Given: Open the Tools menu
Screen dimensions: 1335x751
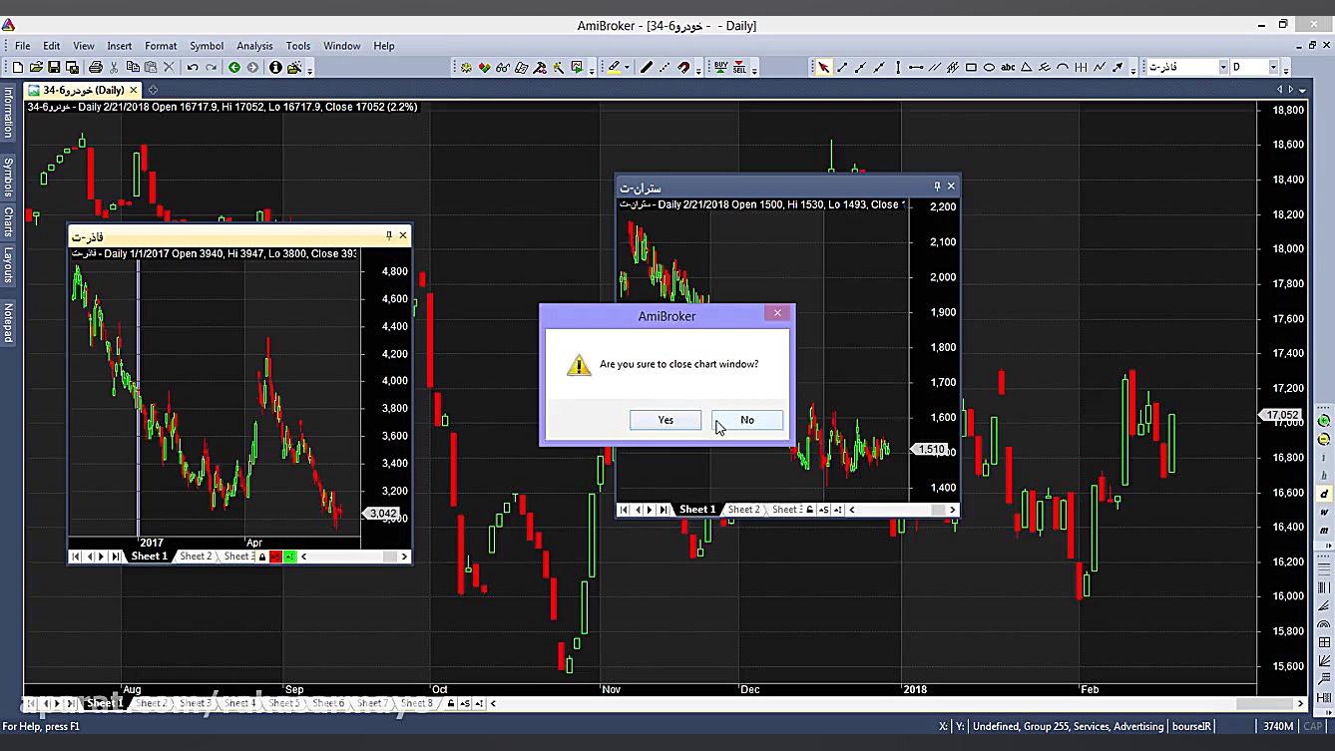Looking at the screenshot, I should pos(298,46).
